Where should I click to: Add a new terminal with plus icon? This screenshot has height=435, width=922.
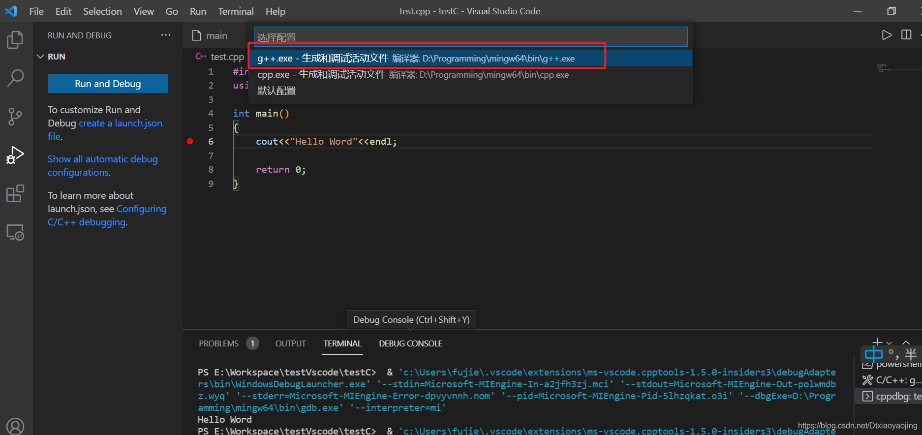pos(877,342)
